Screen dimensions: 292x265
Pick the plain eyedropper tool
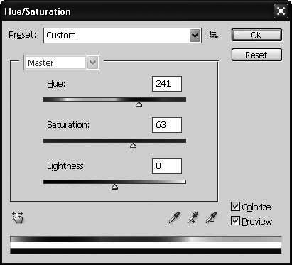(x=174, y=217)
